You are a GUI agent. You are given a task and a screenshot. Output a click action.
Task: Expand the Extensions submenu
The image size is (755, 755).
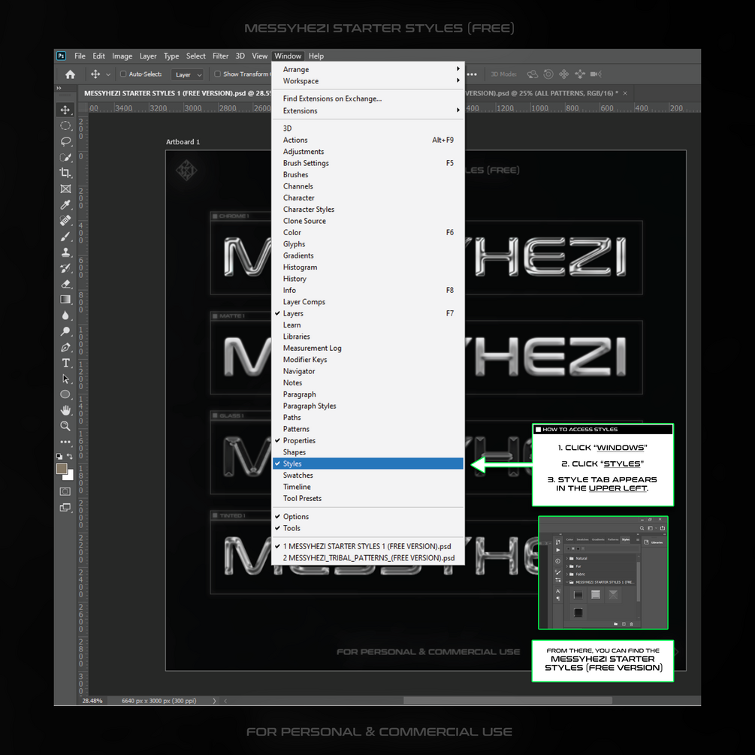[368, 110]
